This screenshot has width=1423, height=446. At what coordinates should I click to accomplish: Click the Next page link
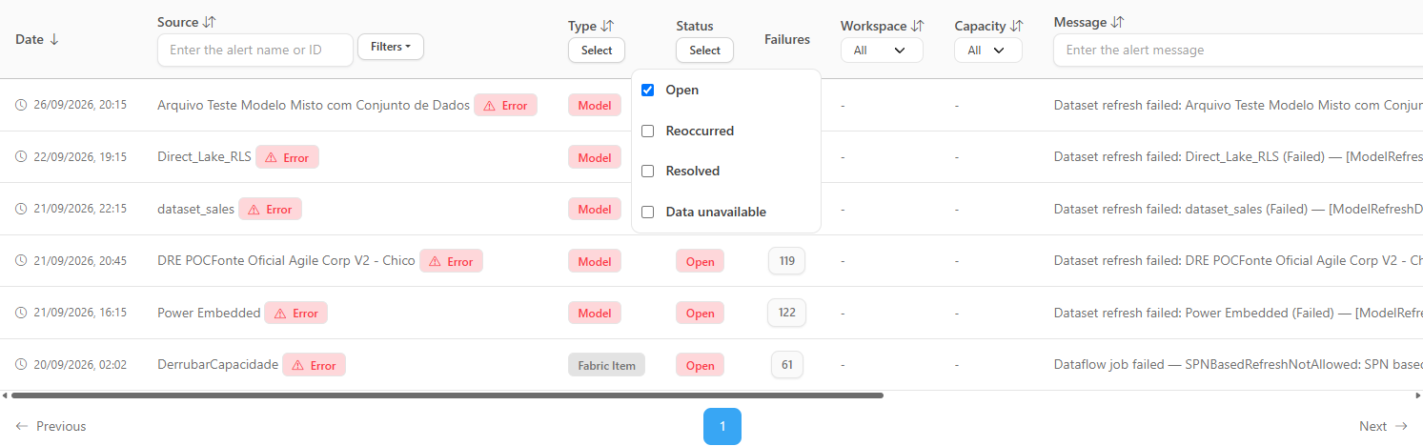1384,426
